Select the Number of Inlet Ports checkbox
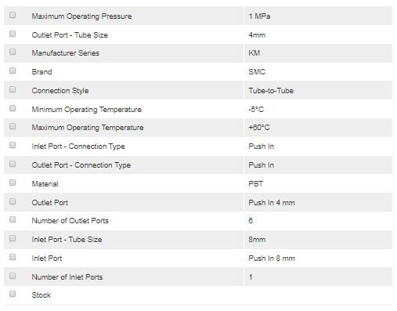 [13, 276]
